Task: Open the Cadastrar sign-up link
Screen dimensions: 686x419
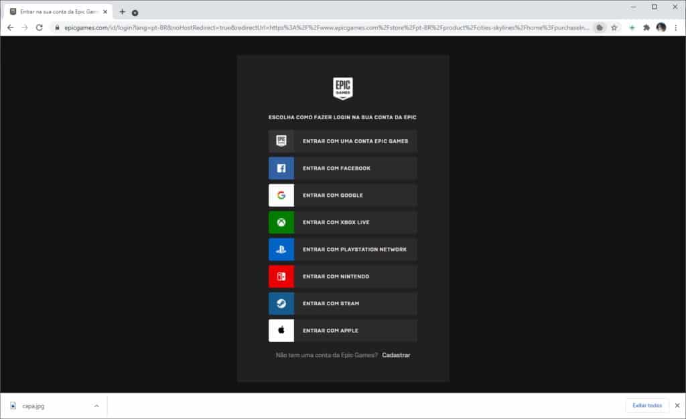Action: coord(396,355)
